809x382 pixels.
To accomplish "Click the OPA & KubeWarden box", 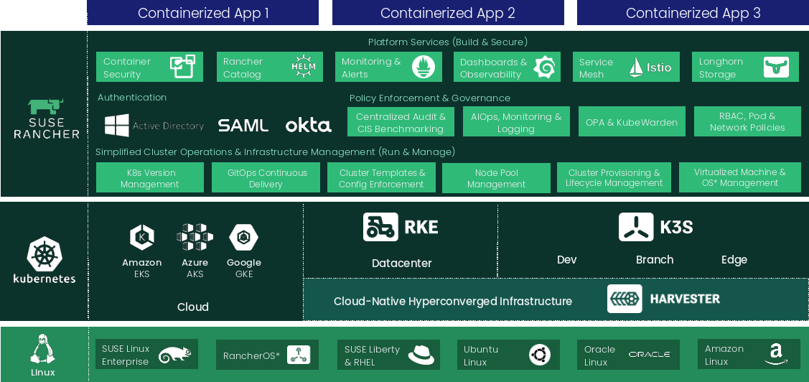I will pyautogui.click(x=632, y=122).
